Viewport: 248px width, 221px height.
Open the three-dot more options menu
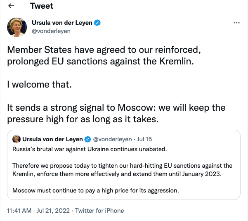[236, 23]
